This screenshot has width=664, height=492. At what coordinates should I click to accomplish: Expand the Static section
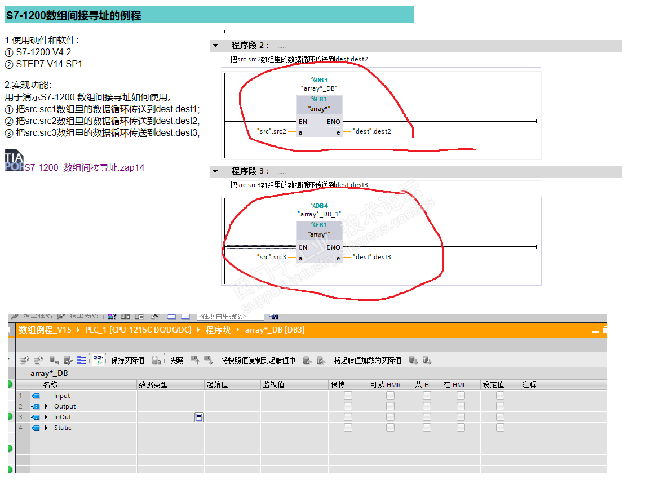46,428
